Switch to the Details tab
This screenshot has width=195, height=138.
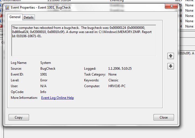(28, 17)
